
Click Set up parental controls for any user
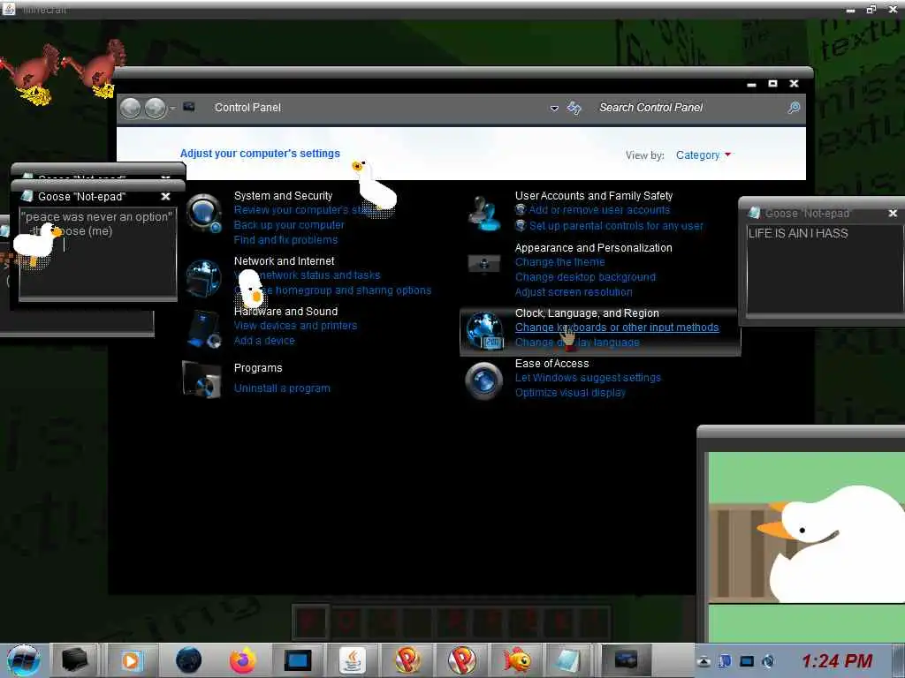616,226
